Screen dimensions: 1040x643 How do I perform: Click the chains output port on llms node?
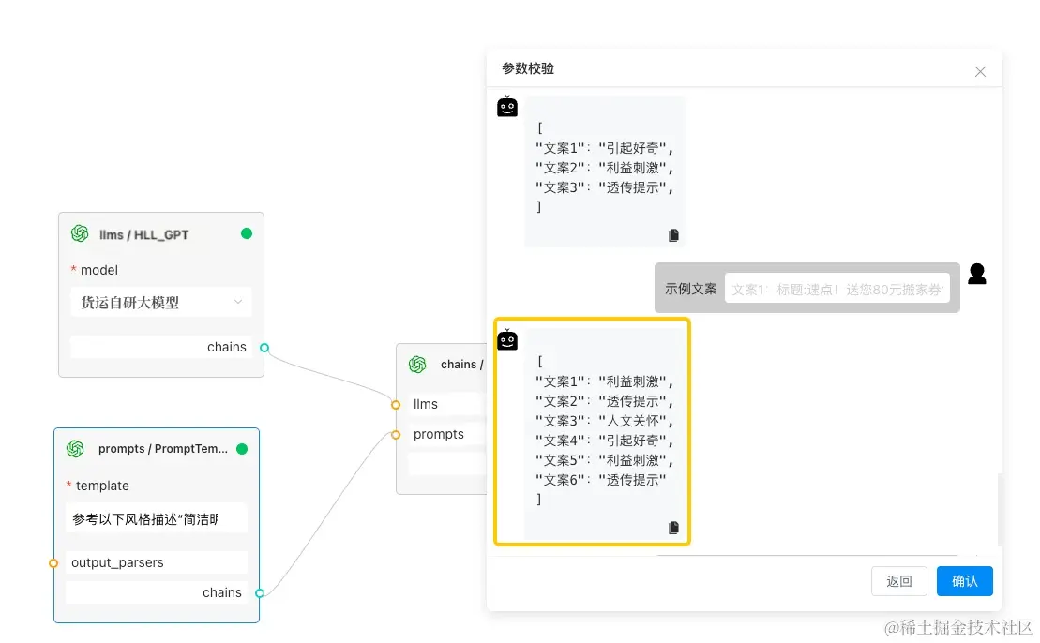[x=264, y=348]
